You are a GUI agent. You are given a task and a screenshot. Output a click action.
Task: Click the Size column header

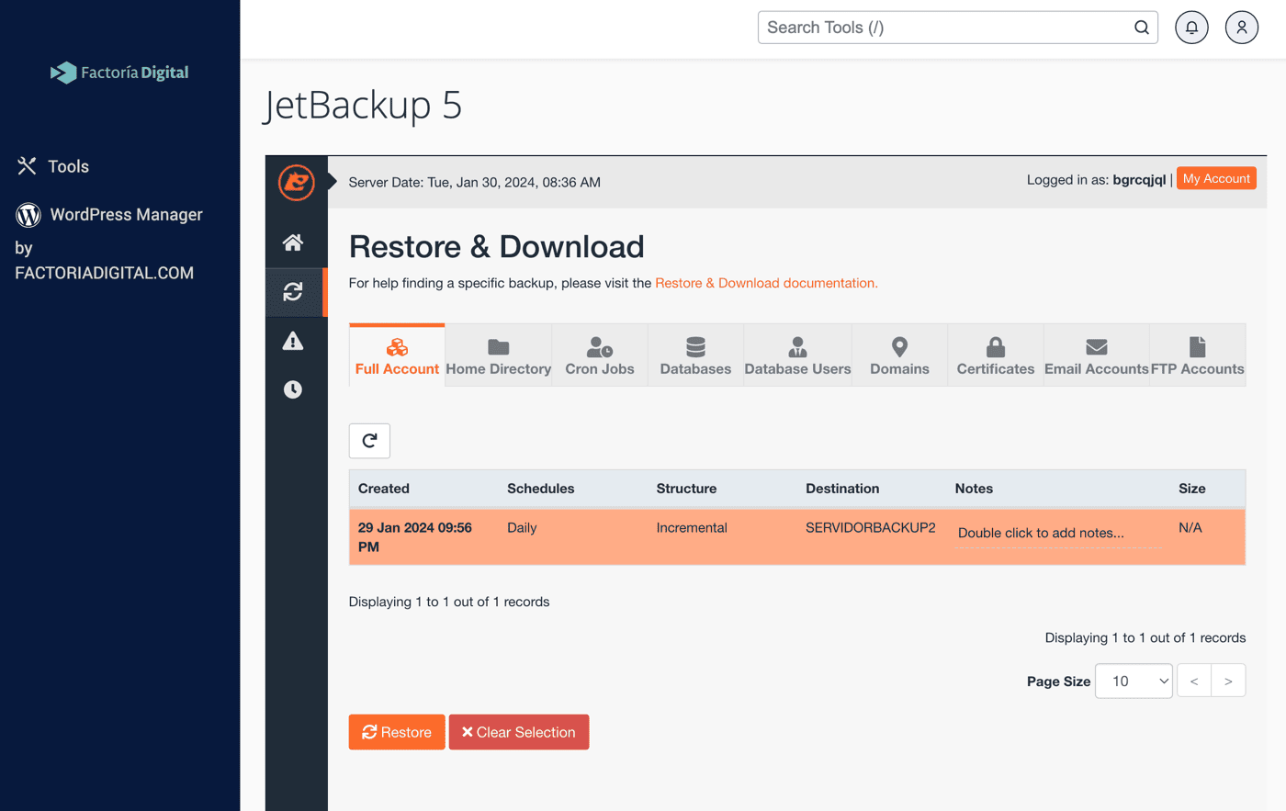tap(1192, 489)
